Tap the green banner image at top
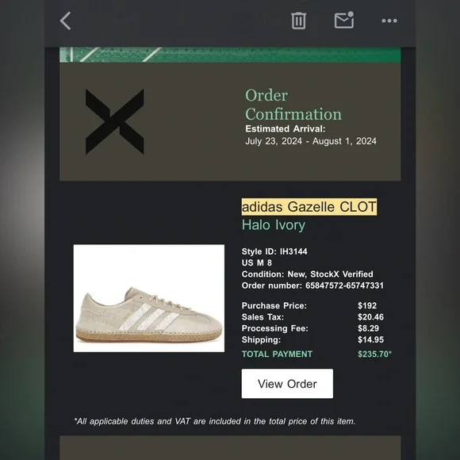Screen dimensions: 460x460 pyautogui.click(x=230, y=55)
